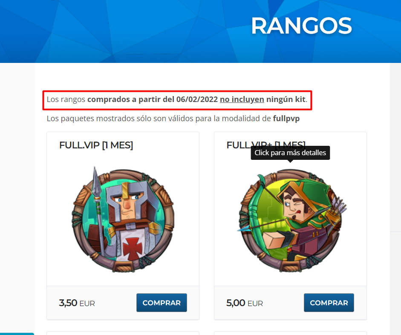Image resolution: width=401 pixels, height=335 pixels.
Task: Open FULL.VIP [1 MES] title
Action: click(x=96, y=145)
